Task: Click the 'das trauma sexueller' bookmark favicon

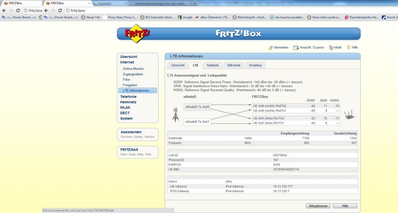Action: click(x=272, y=17)
